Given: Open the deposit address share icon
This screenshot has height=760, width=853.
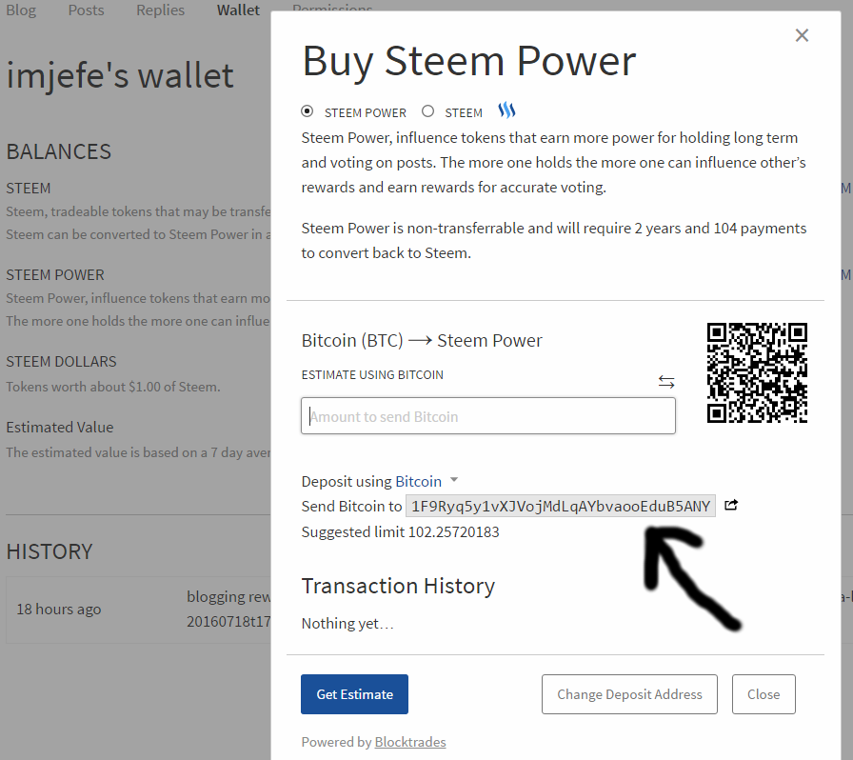Looking at the screenshot, I should click(731, 505).
